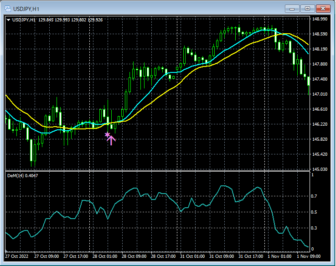Minimize the USDJPY,H1 chart window

tap(292, 9)
